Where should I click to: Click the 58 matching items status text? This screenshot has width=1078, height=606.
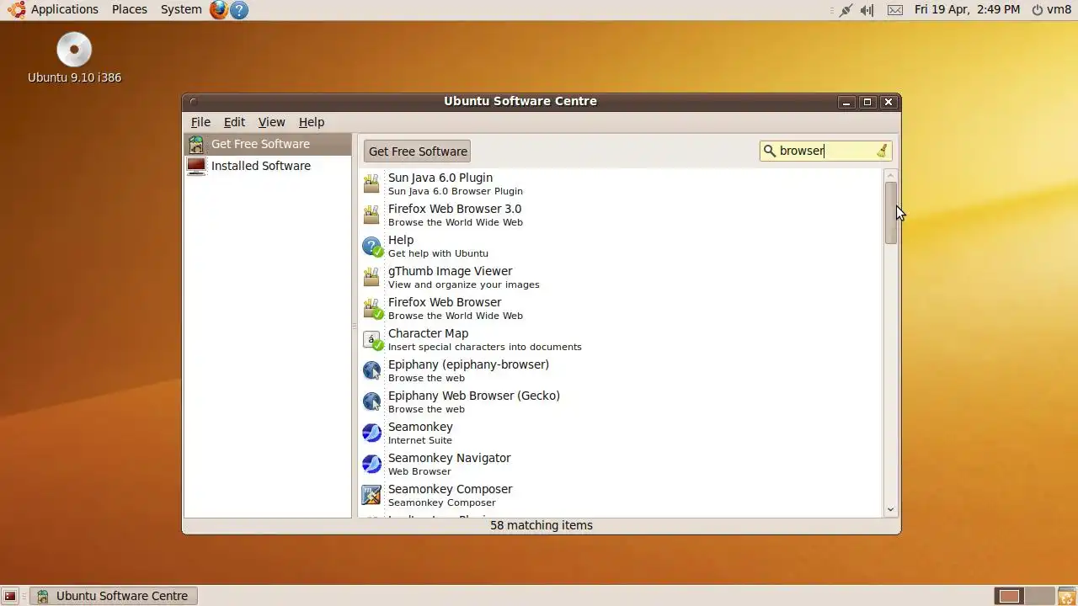click(x=542, y=525)
